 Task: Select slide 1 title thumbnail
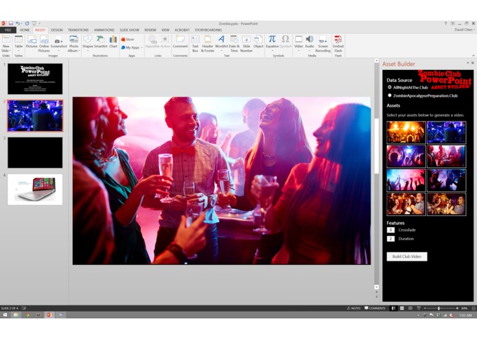coord(35,79)
